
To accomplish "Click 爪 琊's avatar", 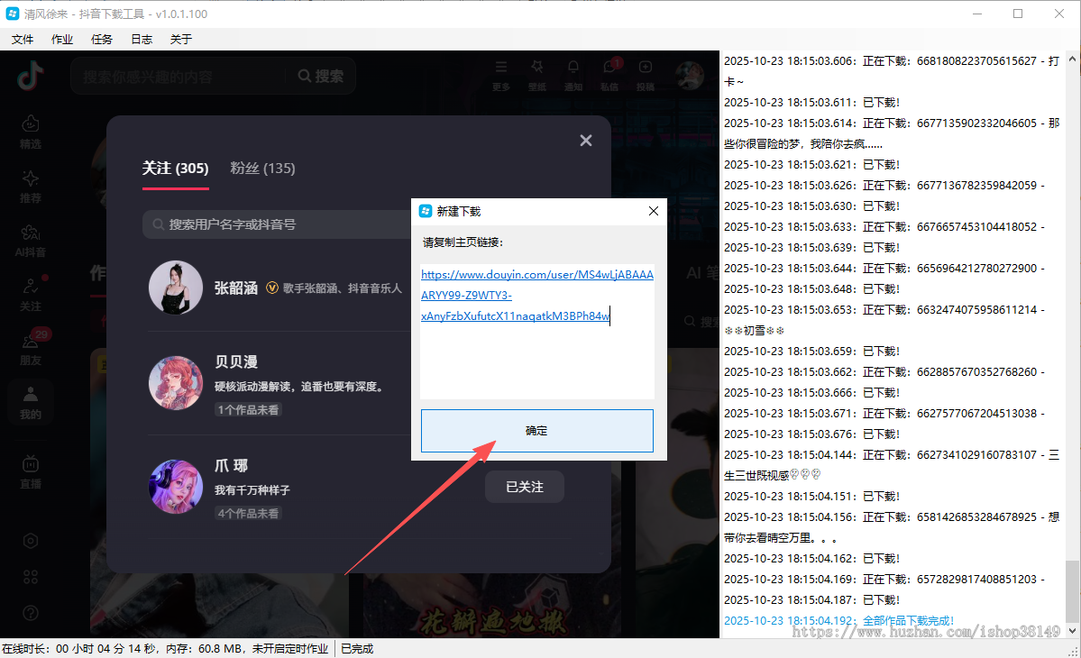I will click(176, 487).
